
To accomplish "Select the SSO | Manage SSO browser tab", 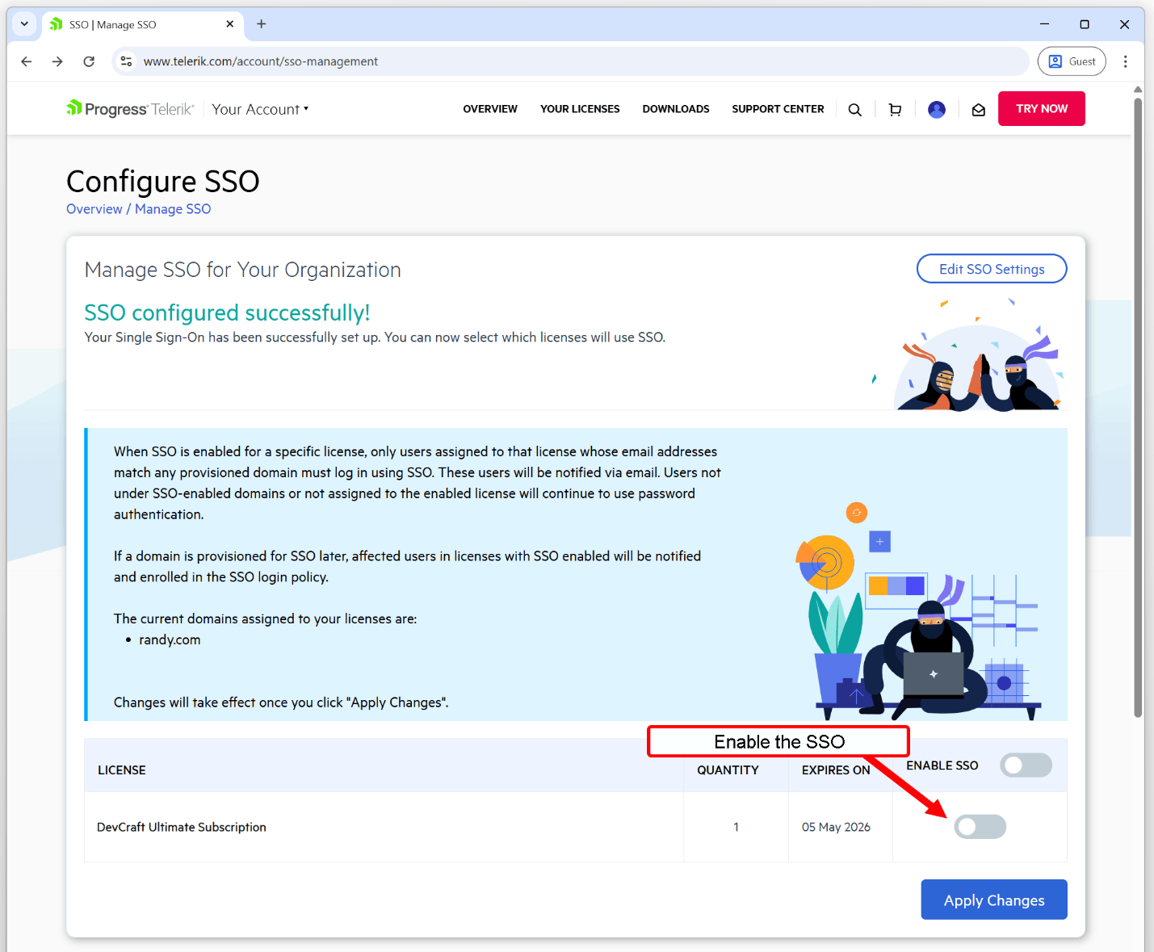I will 143,24.
